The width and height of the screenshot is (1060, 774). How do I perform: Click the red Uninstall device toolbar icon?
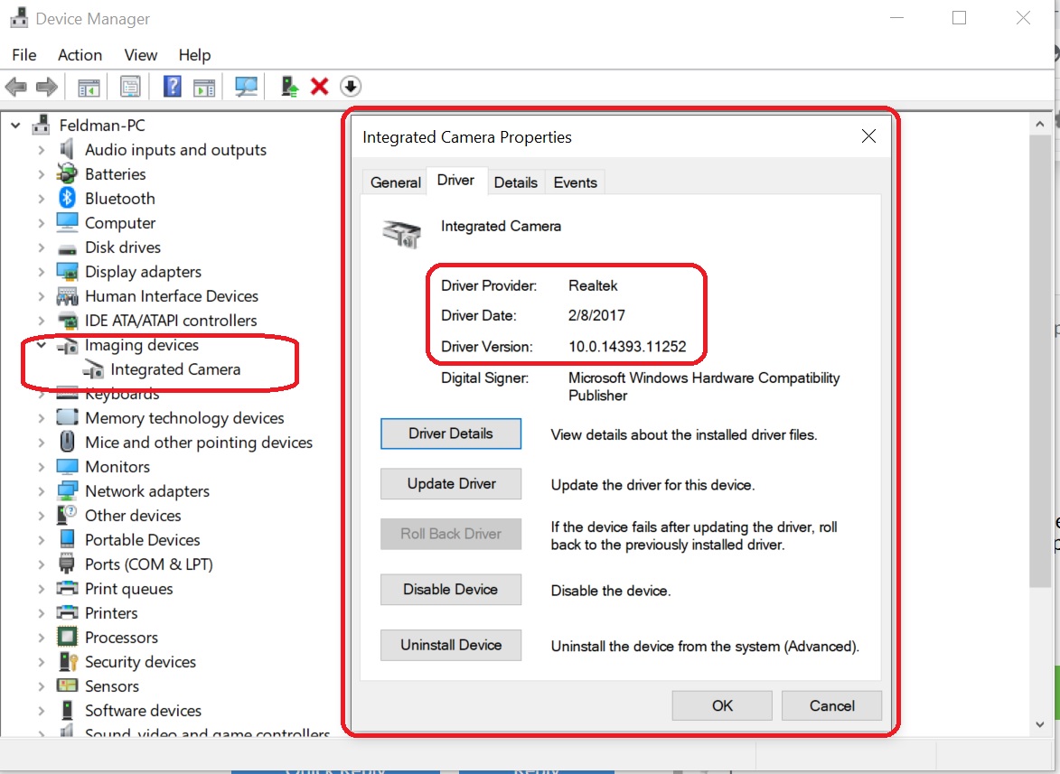(318, 86)
